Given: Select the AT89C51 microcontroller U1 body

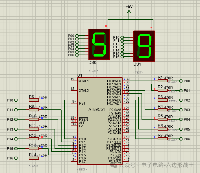Looking at the screenshot, I should [x=100, y=121].
